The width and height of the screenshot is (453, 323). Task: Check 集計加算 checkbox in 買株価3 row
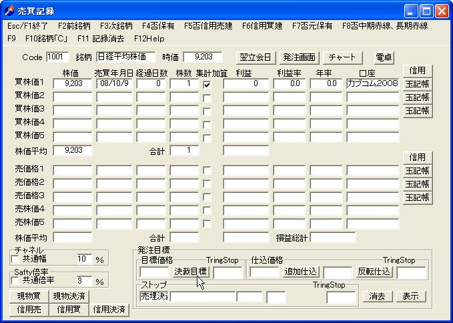coord(207,111)
